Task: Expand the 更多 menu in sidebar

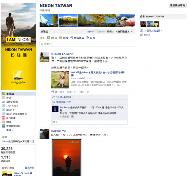Action: (x=9, y=130)
